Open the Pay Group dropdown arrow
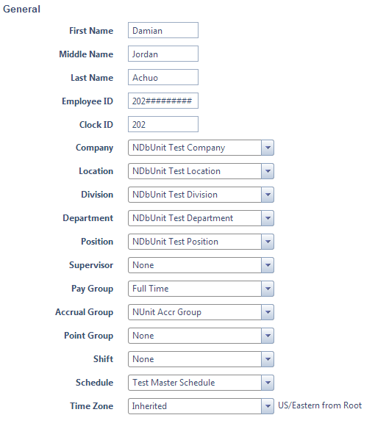This screenshot has width=386, height=426. pos(268,289)
